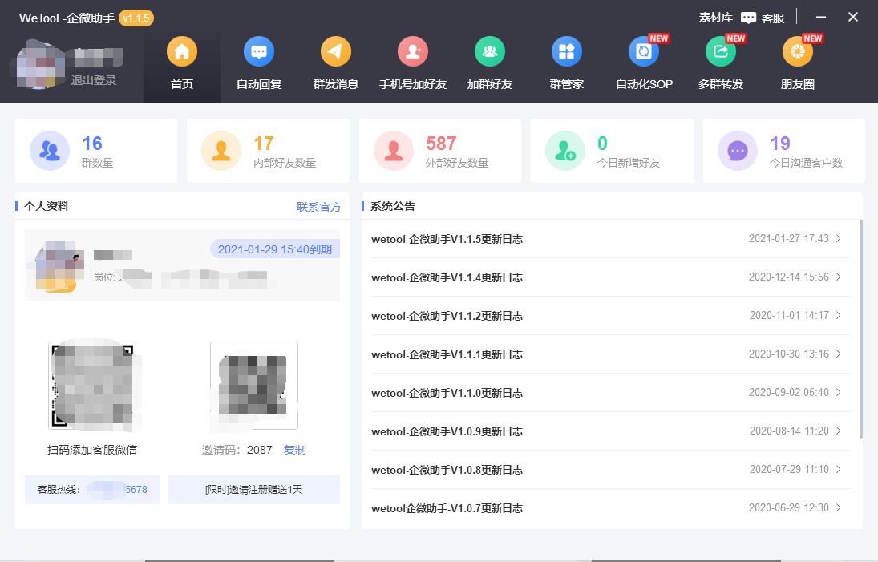Switch to the 朋友圈 tab label

(797, 84)
